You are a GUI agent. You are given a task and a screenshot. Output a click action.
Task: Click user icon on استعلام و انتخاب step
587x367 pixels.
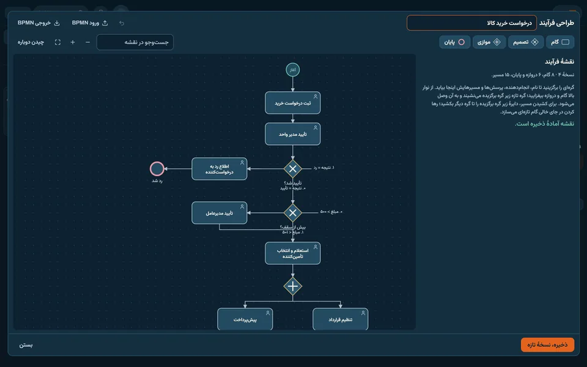point(316,247)
